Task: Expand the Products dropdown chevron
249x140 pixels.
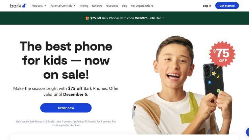Action: click(x=45, y=5)
